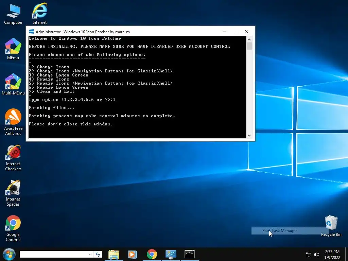Click 'Welcome to Windows 10 Icon Patcher' line

click(x=75, y=38)
